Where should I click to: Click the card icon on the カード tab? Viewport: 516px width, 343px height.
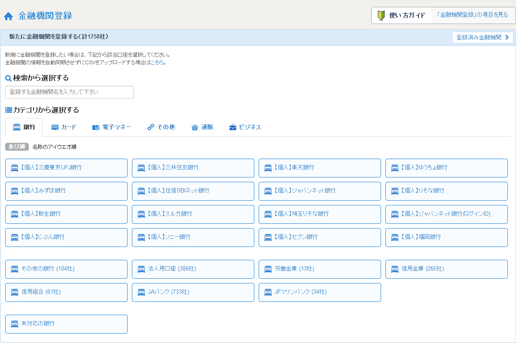[55, 127]
